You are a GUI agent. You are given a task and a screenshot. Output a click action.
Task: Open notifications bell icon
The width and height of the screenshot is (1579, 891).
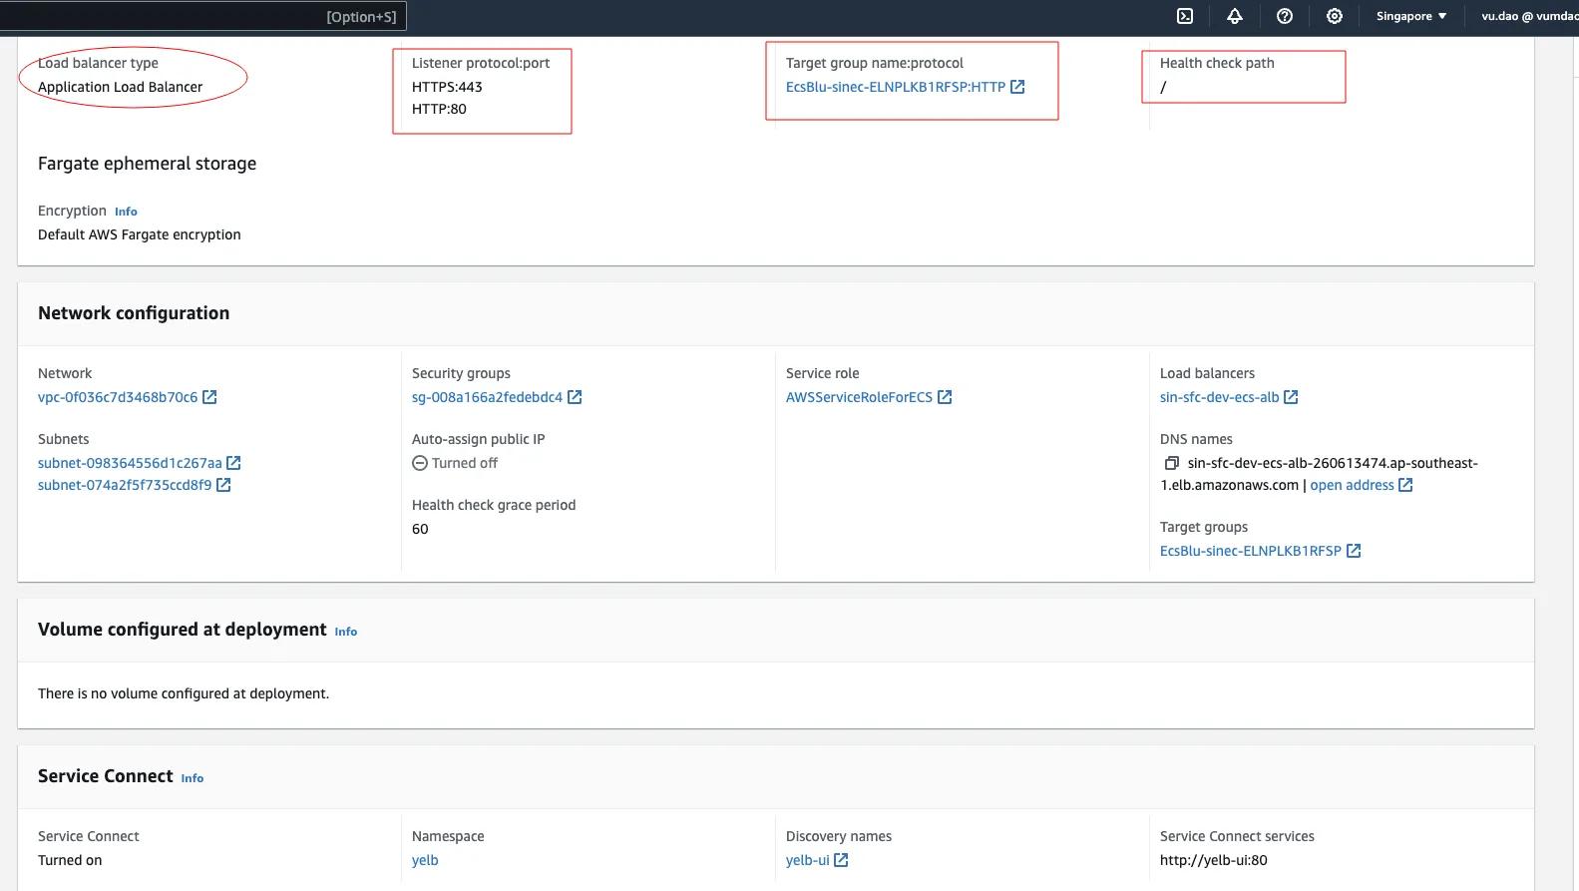click(x=1235, y=16)
